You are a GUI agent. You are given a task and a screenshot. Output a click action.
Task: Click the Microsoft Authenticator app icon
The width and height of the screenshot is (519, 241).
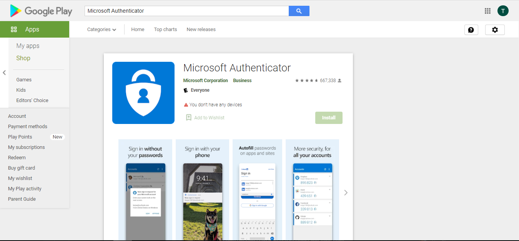pyautogui.click(x=143, y=93)
